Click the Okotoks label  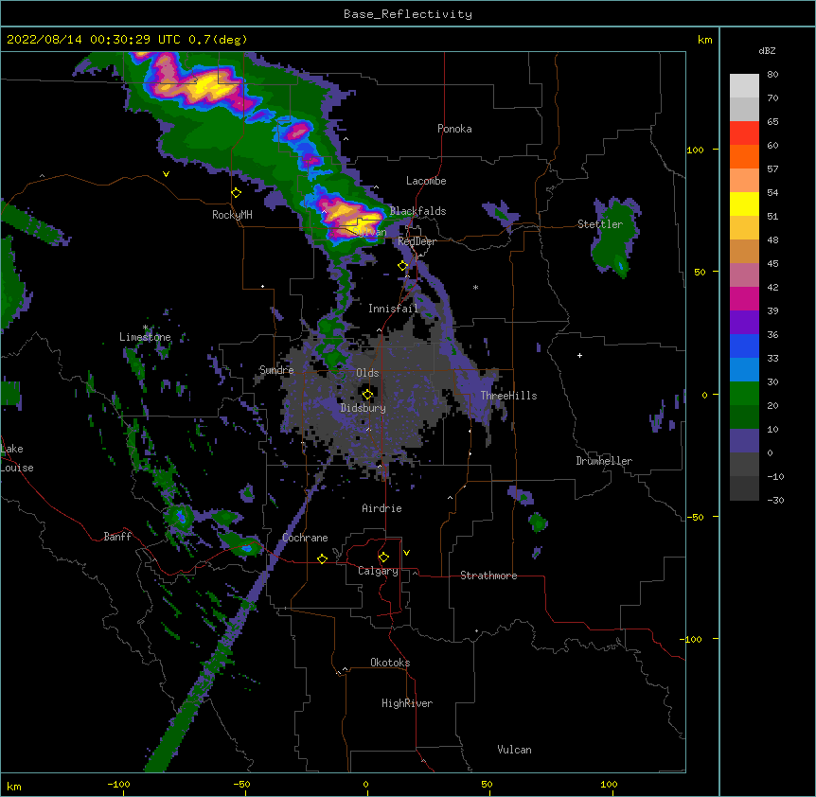point(390,663)
